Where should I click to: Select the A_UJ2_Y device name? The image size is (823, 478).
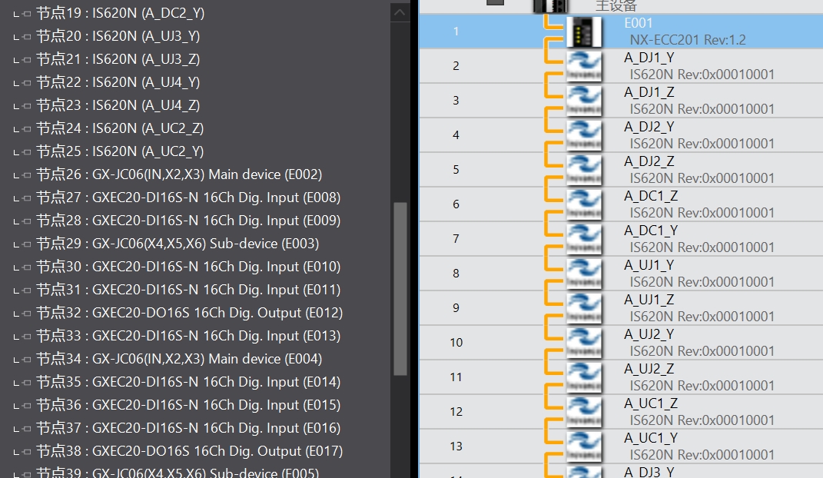pos(649,335)
